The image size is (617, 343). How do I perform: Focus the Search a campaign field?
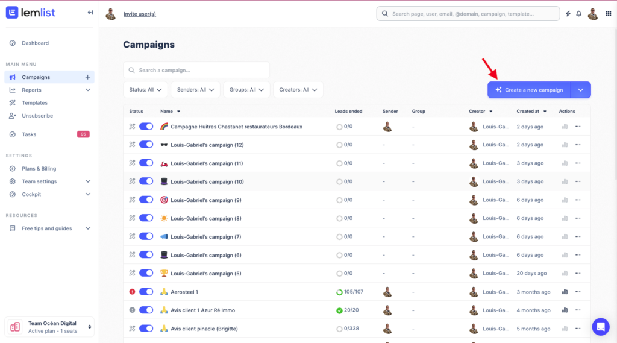(x=196, y=70)
